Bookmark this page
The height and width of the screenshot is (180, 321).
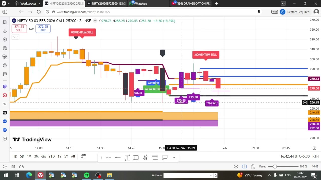[259, 12]
